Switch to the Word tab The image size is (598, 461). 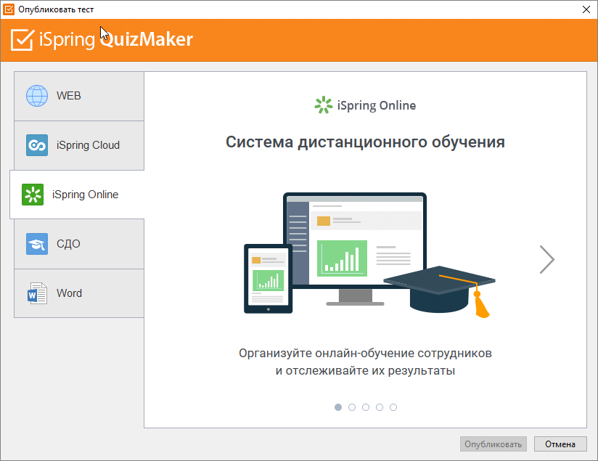coord(79,293)
